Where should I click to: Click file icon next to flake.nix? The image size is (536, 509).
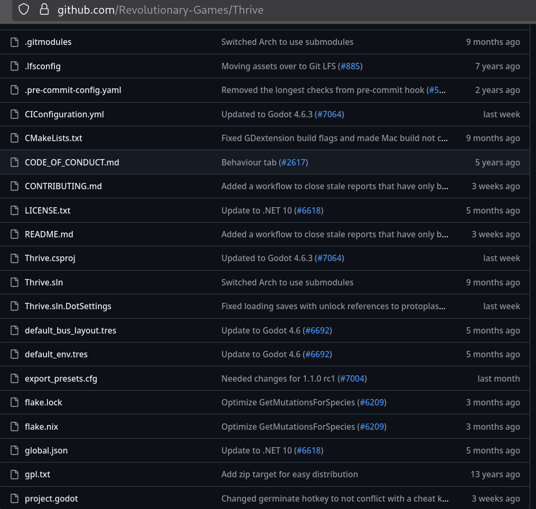14,427
